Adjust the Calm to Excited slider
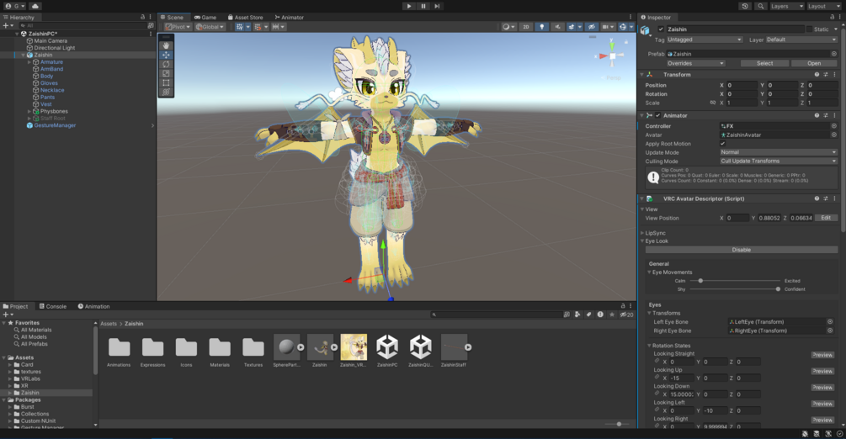Viewport: 846px width, 439px height. [x=735, y=280]
